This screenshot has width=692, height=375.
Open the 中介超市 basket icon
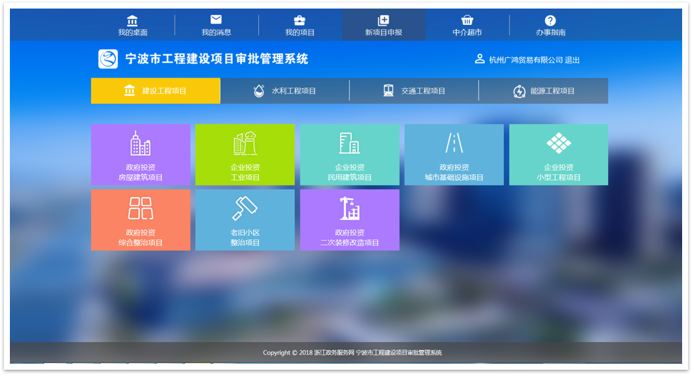(x=467, y=20)
